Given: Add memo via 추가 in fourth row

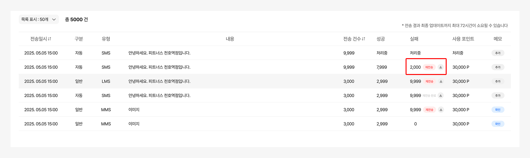Looking at the screenshot, I should coord(498,95).
